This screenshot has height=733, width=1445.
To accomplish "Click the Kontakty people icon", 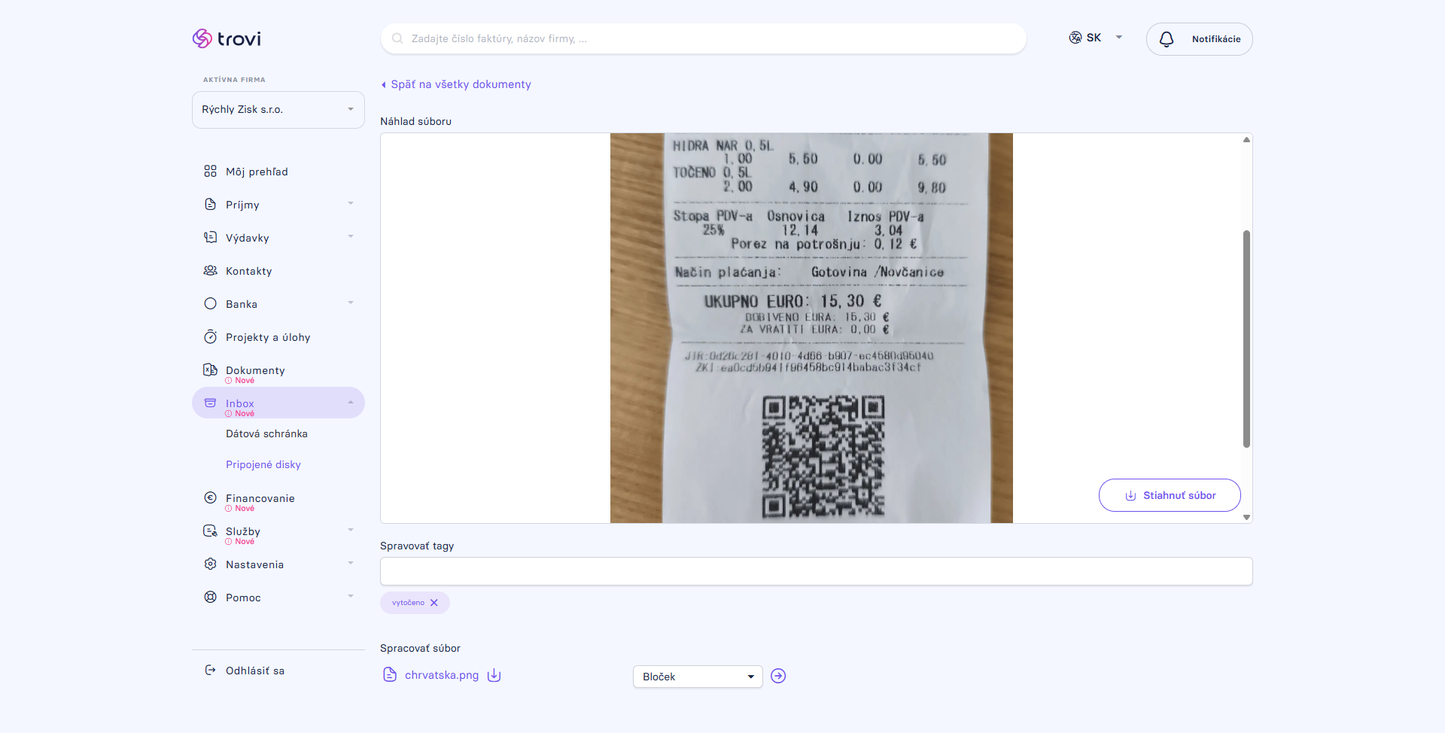I will [x=210, y=271].
